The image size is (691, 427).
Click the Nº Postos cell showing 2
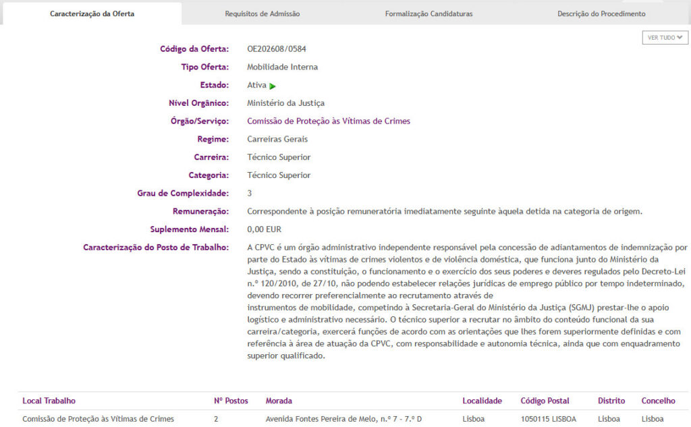coord(216,419)
